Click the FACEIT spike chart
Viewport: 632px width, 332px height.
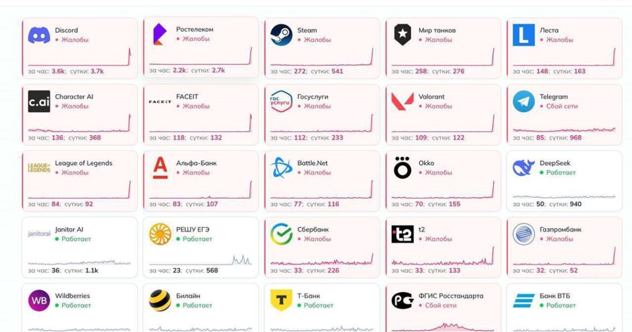point(200,125)
